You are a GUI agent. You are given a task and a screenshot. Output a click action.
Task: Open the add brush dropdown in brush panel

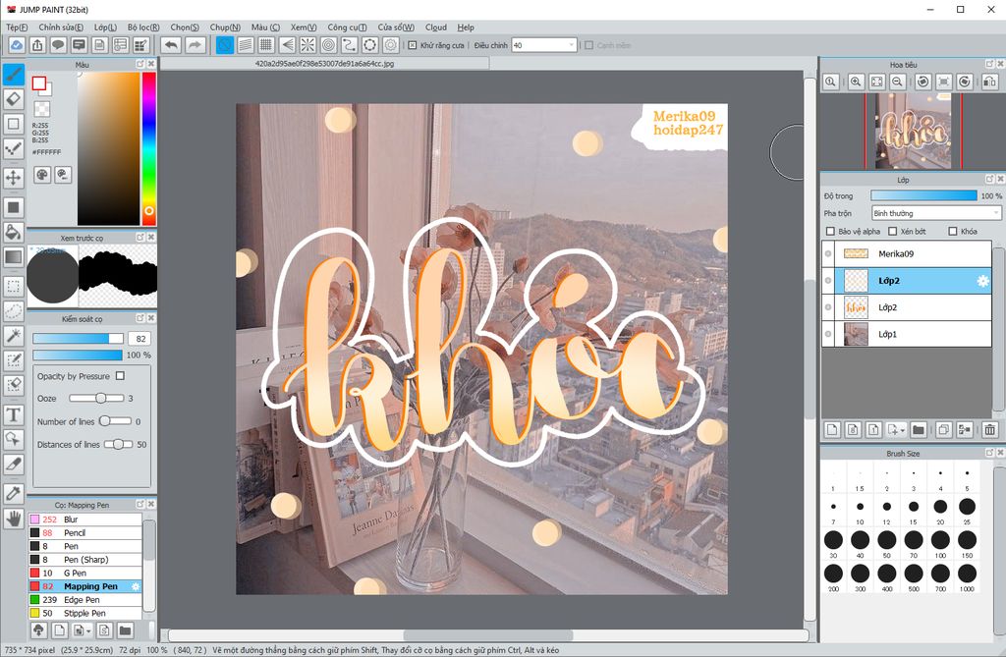(88, 630)
